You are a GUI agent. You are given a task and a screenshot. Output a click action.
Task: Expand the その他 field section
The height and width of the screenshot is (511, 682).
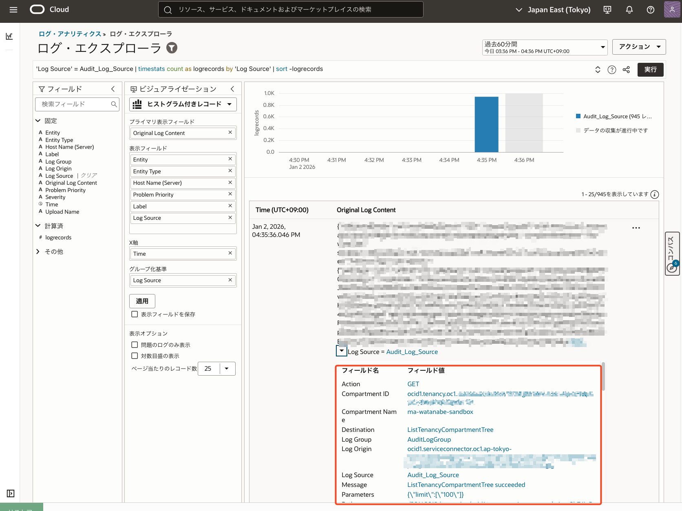(x=38, y=252)
